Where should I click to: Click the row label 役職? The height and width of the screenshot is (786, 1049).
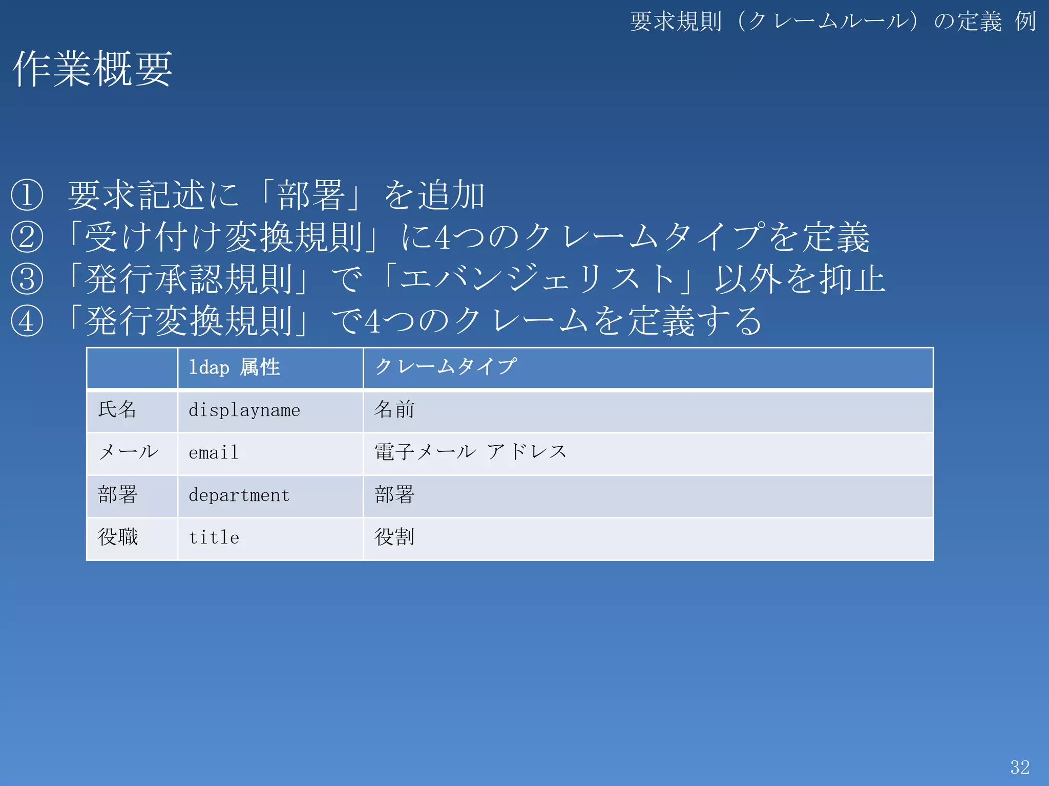click(132, 538)
